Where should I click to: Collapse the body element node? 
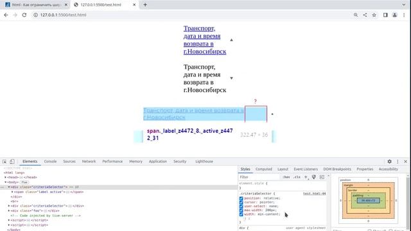[x=6, y=182]
